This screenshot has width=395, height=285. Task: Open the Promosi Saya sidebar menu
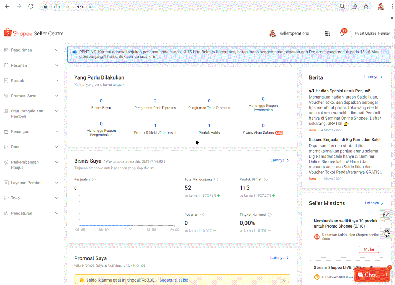point(31,96)
